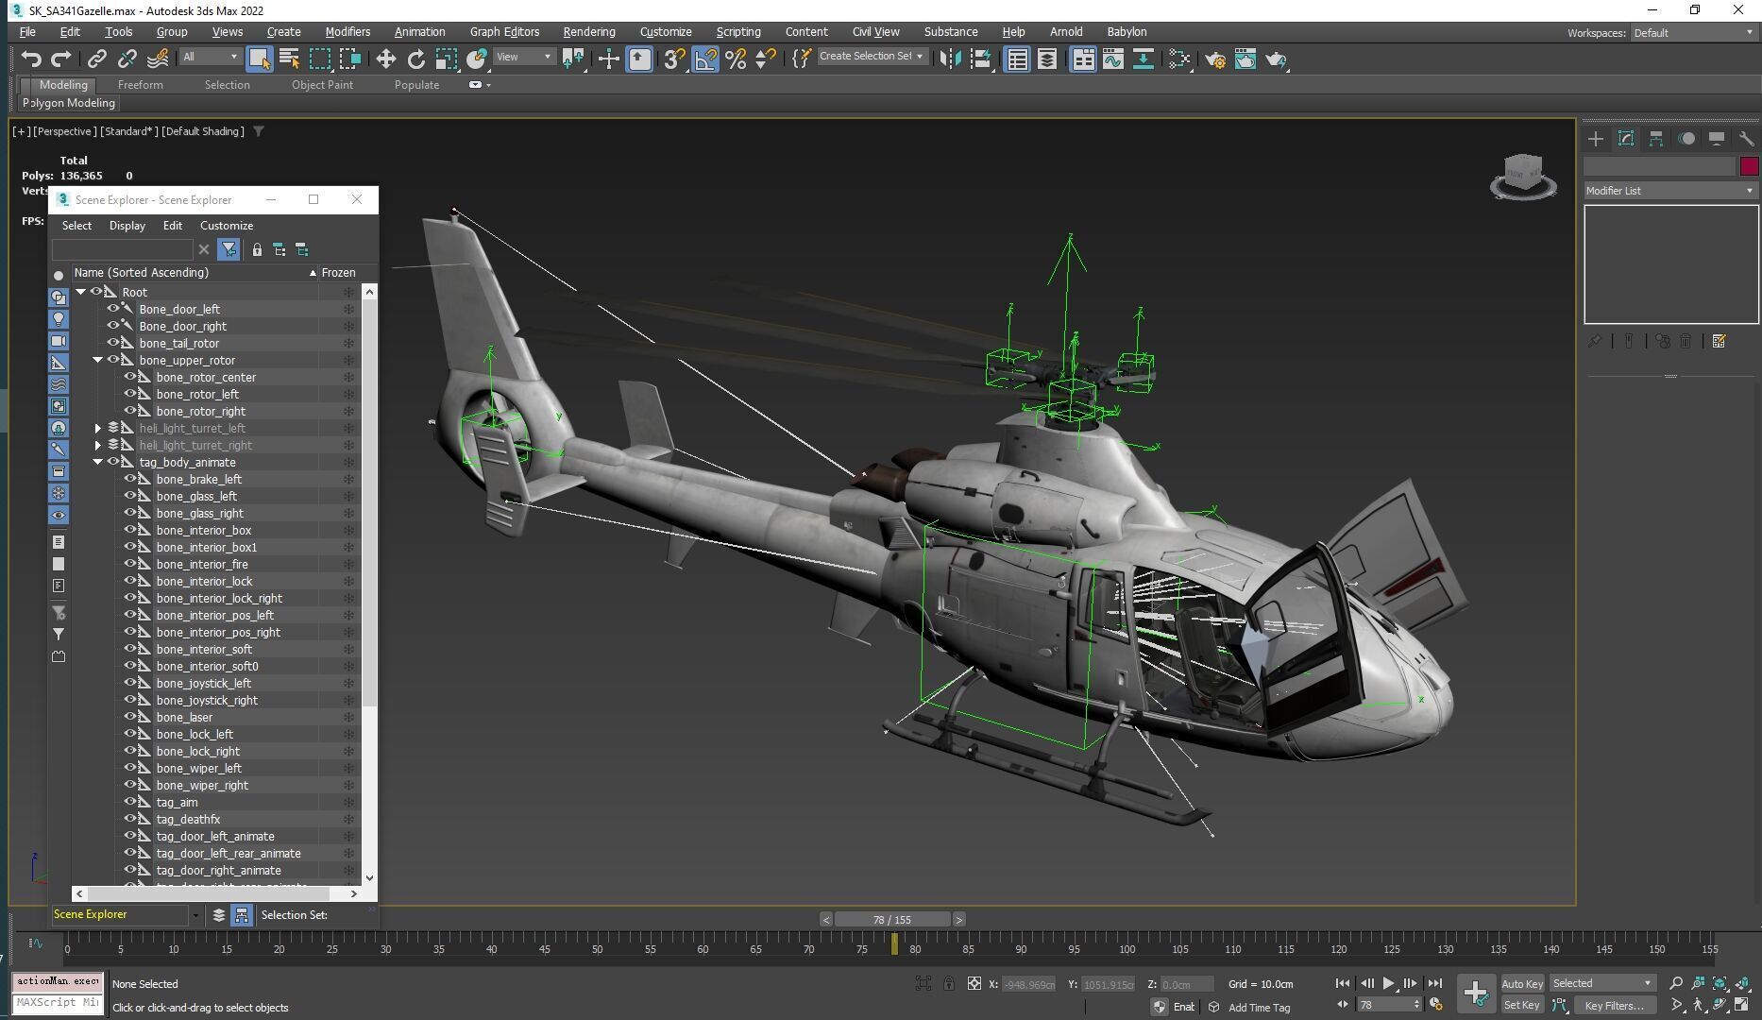This screenshot has height=1020, width=1762.
Task: Open the Workspaces Default dropdown
Action: click(1693, 33)
